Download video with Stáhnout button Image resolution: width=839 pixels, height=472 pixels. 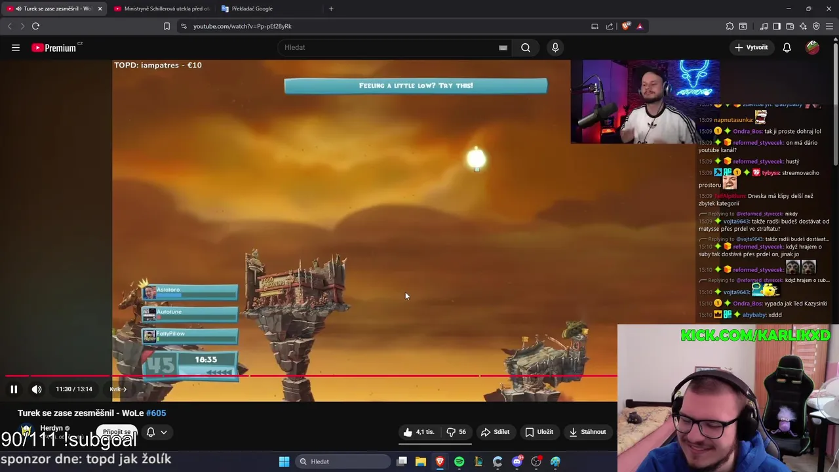pos(587,432)
